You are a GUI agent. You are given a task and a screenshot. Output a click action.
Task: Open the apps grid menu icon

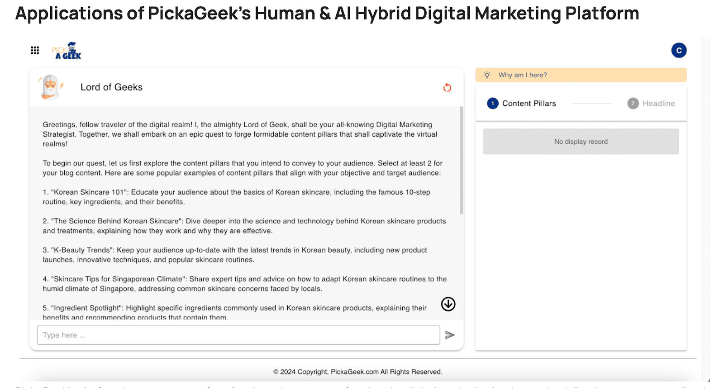[x=35, y=50]
